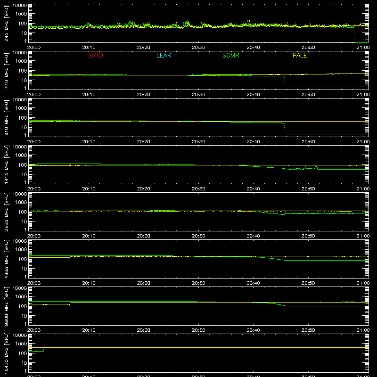Click 20:50 time label under 410 MHz panel
377x377 pixels.
tap(308, 95)
